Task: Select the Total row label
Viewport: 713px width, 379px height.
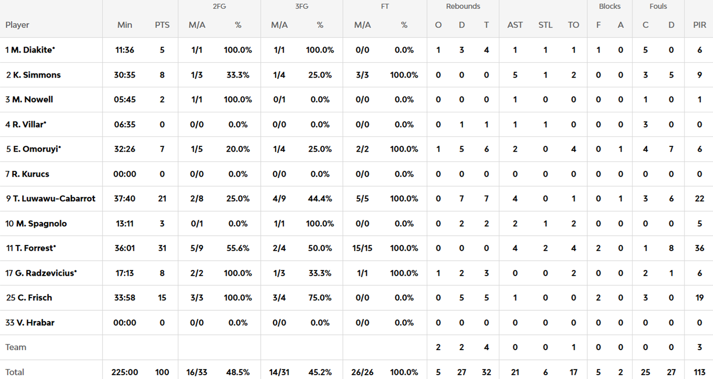Action: click(x=15, y=372)
